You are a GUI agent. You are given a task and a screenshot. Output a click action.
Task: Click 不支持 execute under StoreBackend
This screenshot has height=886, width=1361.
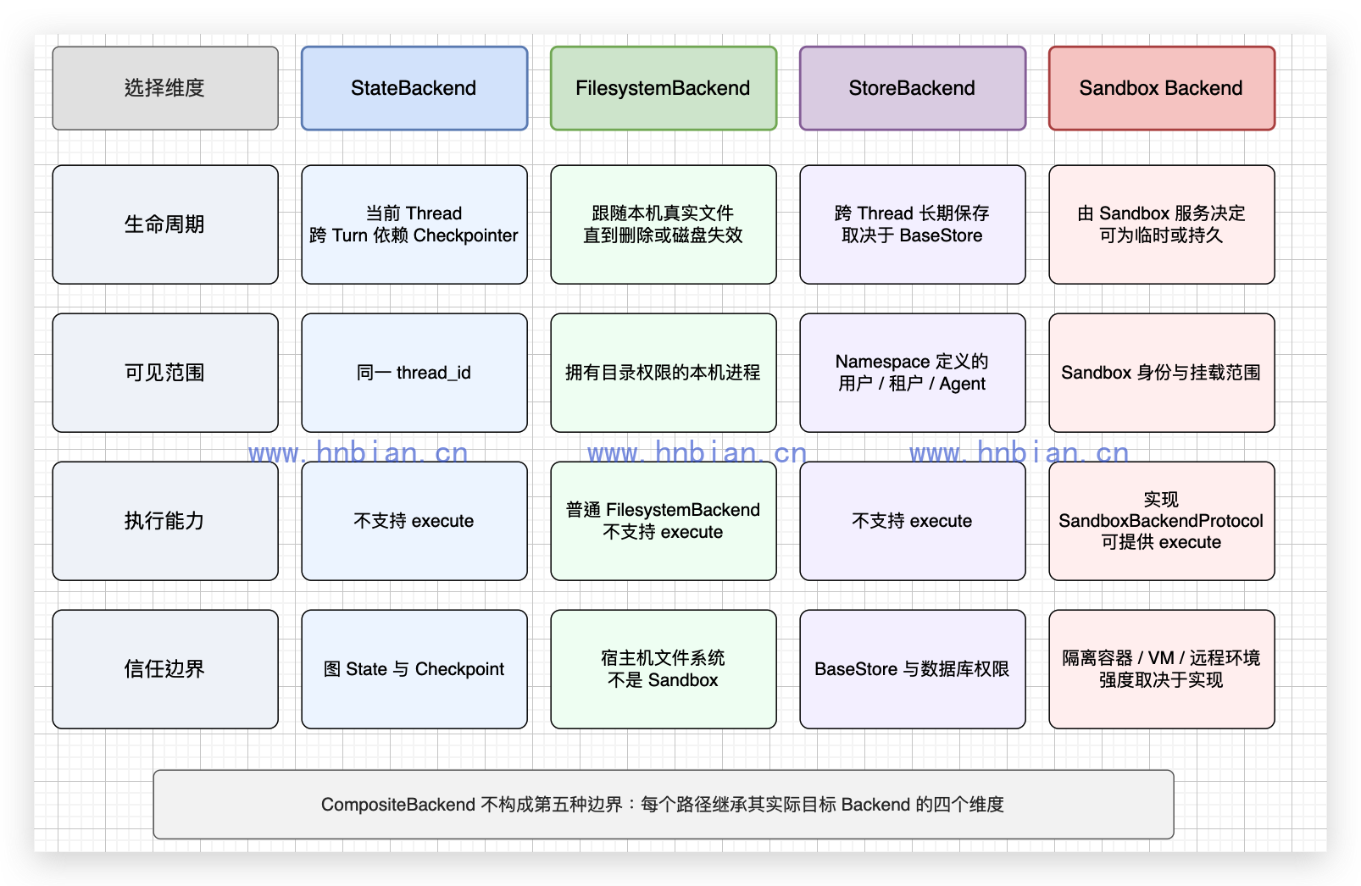point(913,521)
